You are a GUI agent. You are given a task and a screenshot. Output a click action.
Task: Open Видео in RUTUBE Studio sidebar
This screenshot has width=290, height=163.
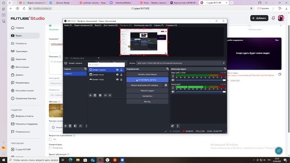tap(24, 36)
